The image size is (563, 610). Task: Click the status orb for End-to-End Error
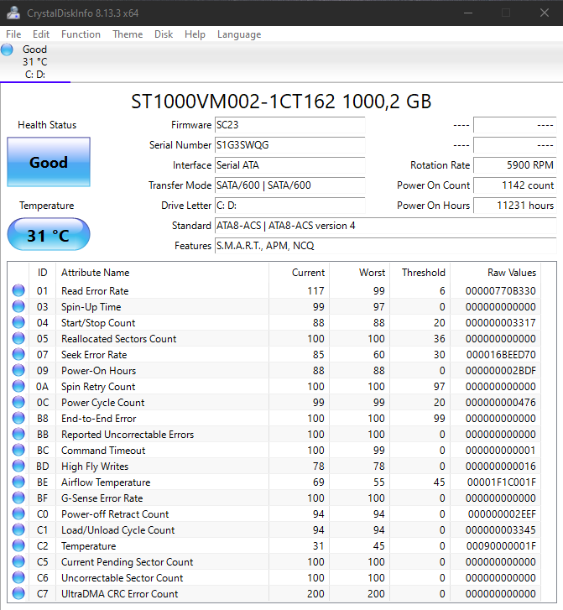18,418
